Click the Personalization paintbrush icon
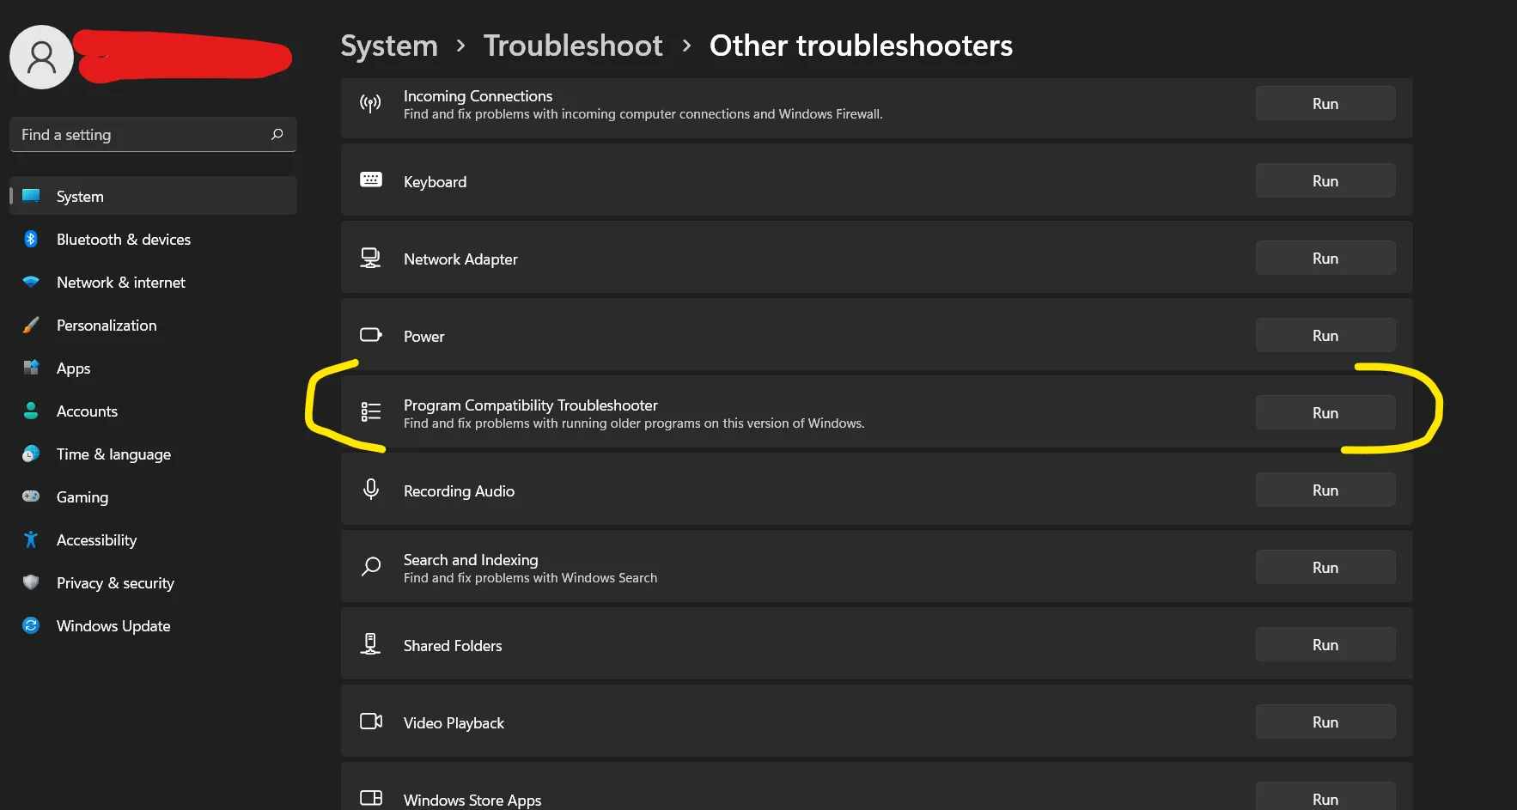The image size is (1517, 810). [x=31, y=325]
